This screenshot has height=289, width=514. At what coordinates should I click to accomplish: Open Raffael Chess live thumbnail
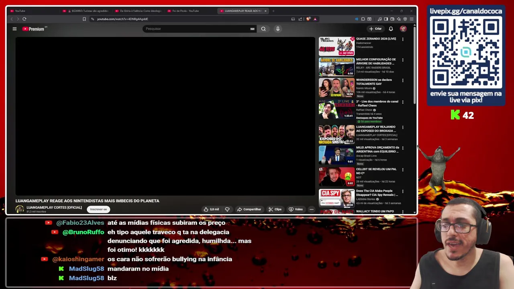tap(337, 109)
